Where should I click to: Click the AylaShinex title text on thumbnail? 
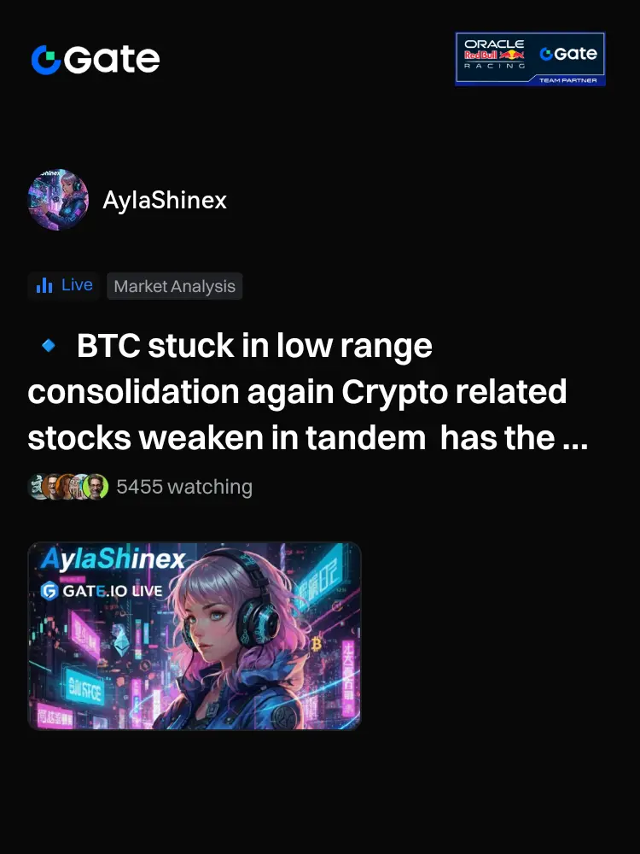(113, 559)
